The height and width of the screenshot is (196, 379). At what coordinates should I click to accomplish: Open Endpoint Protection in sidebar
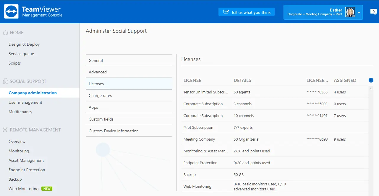[27, 170]
